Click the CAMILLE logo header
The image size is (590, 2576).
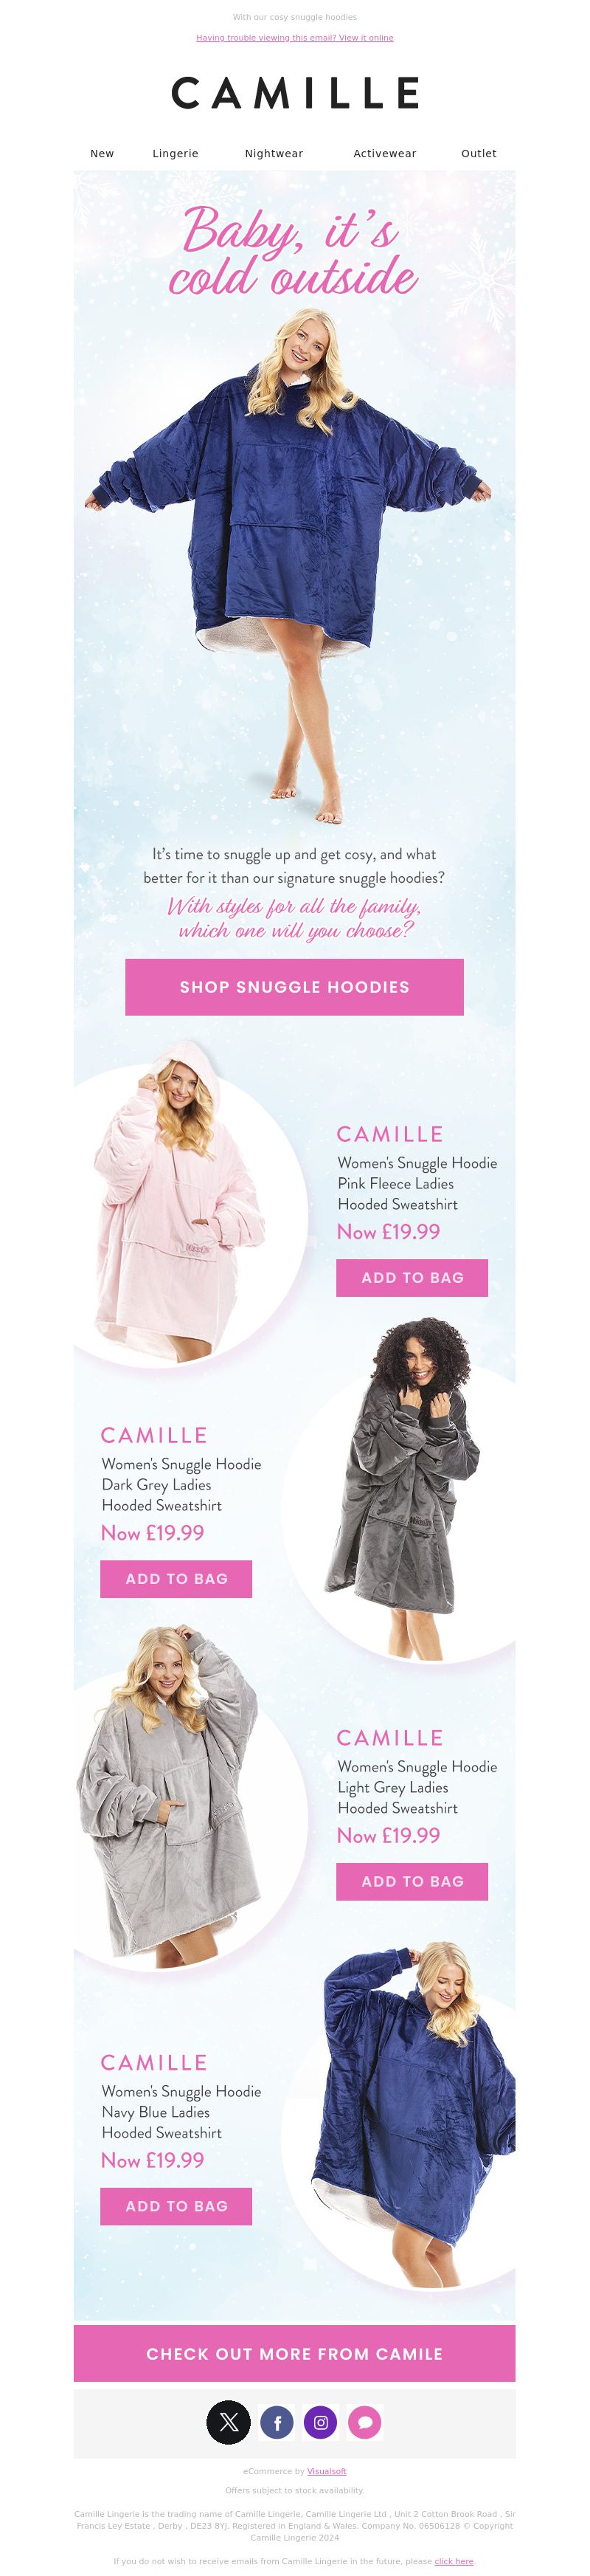click(x=295, y=93)
